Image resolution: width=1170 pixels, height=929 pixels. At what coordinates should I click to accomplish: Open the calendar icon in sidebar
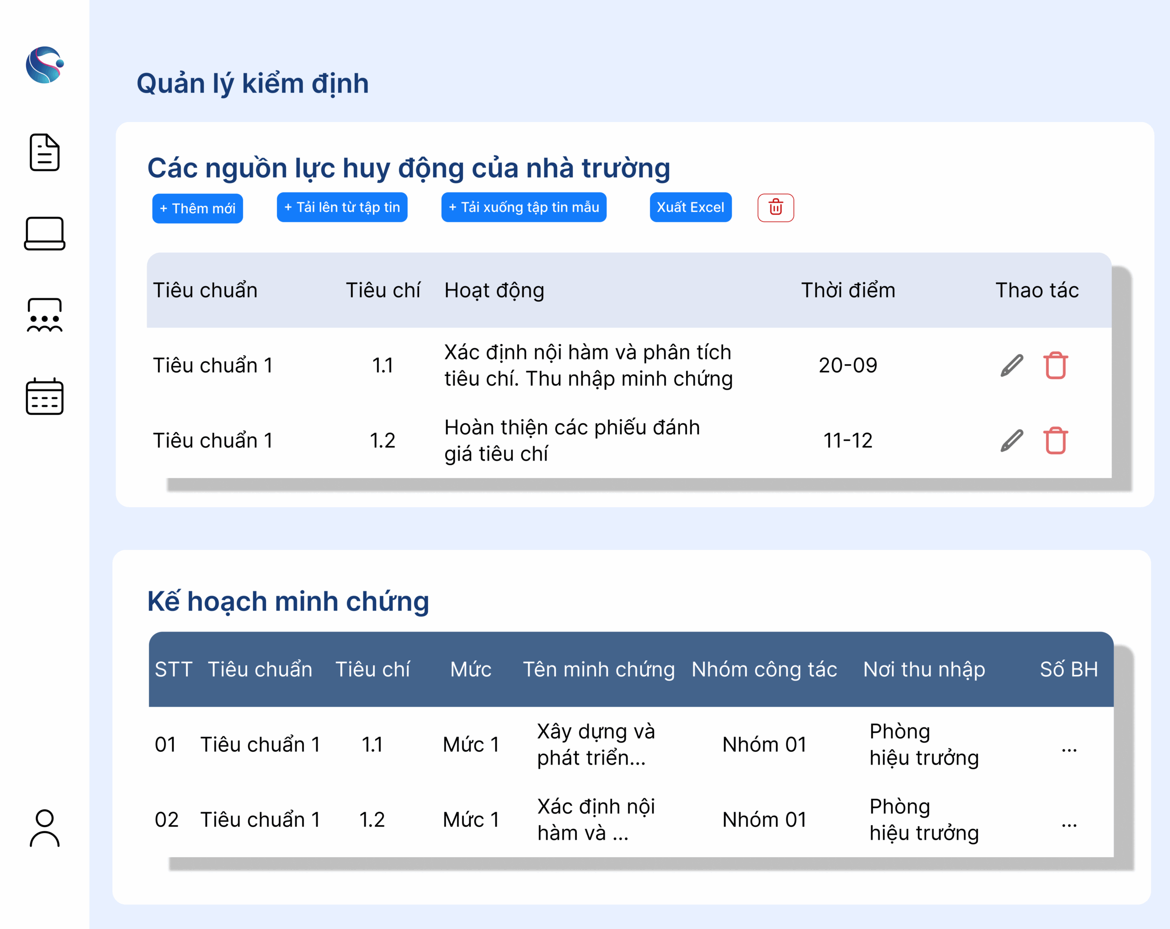[44, 396]
